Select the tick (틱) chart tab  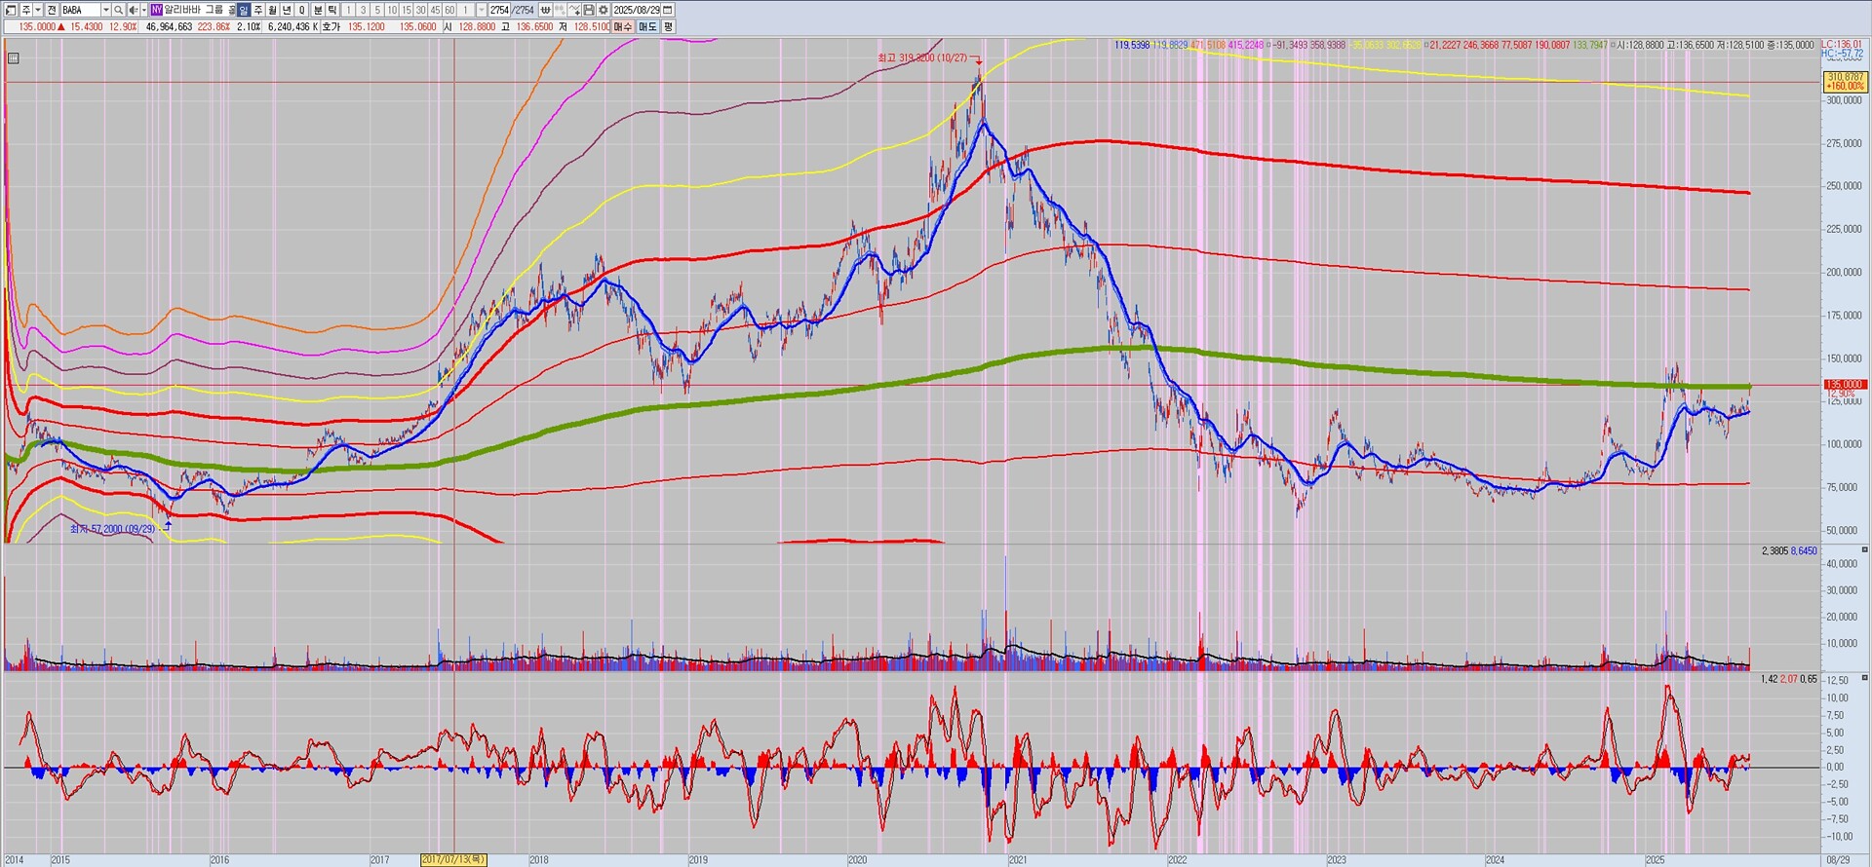pyautogui.click(x=332, y=10)
